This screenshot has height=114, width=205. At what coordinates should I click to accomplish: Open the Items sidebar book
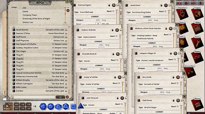click(x=197, y=43)
